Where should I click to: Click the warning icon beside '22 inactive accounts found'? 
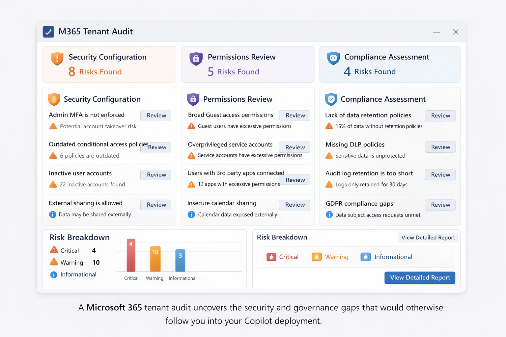[53, 184]
